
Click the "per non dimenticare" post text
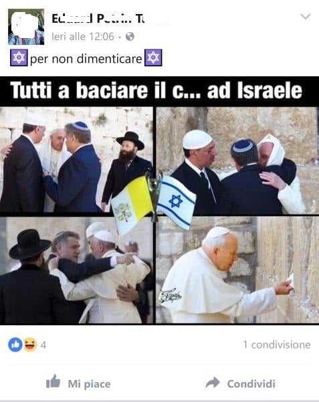[86, 59]
